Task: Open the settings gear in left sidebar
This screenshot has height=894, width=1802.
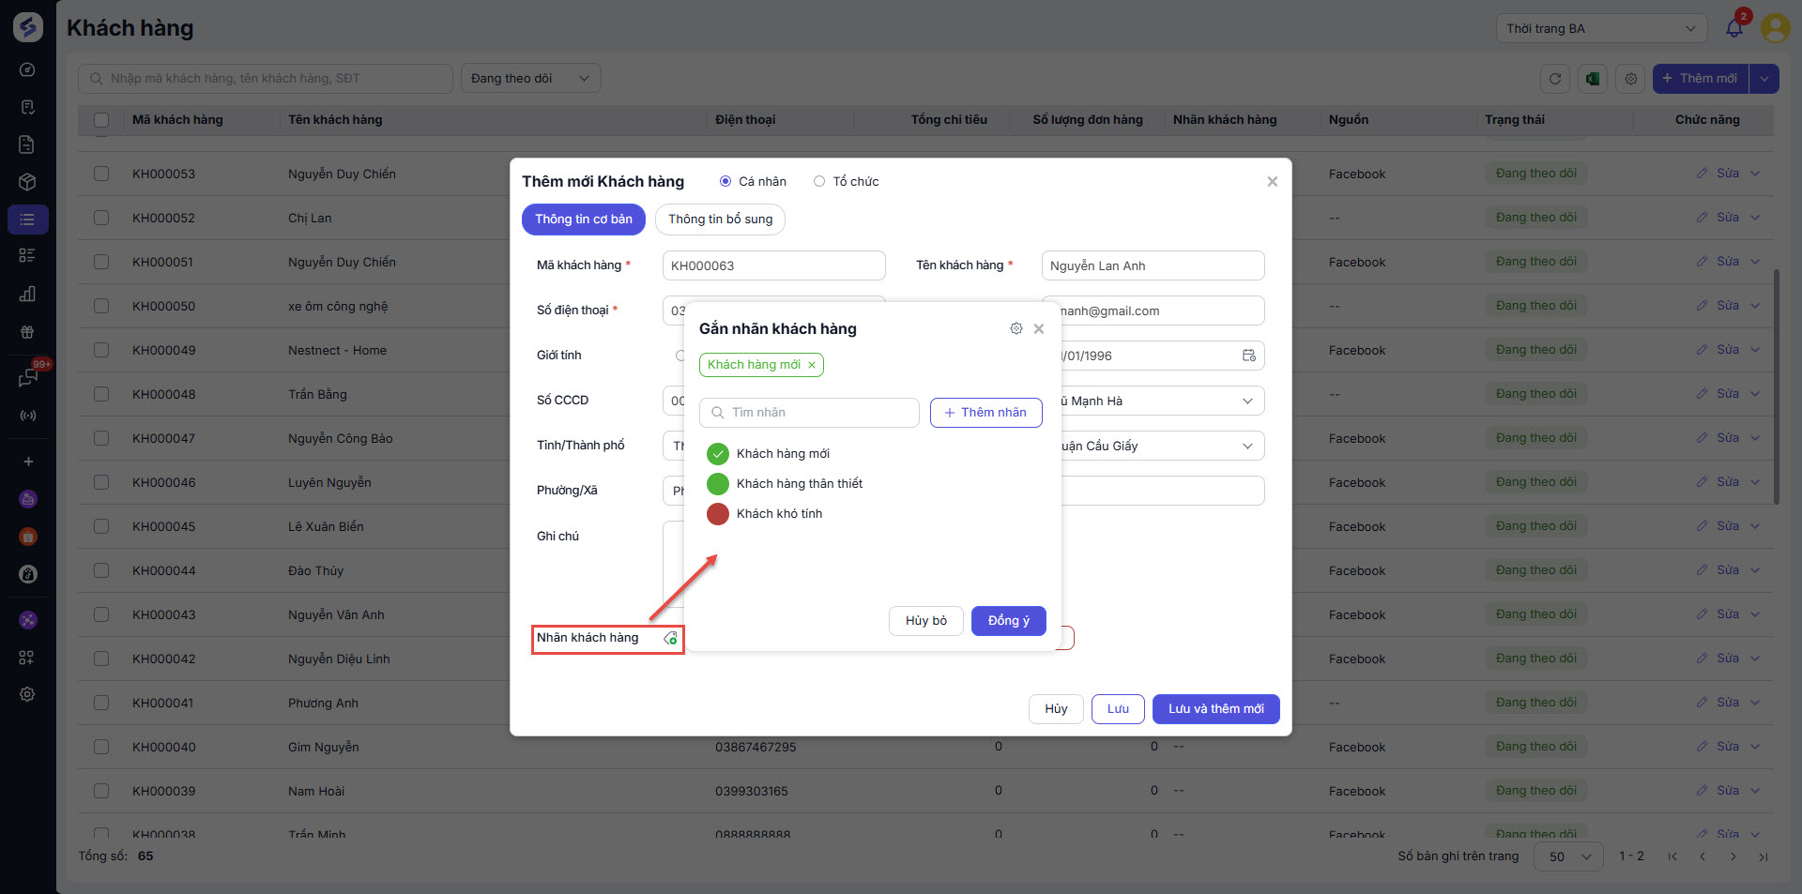Action: (x=27, y=694)
